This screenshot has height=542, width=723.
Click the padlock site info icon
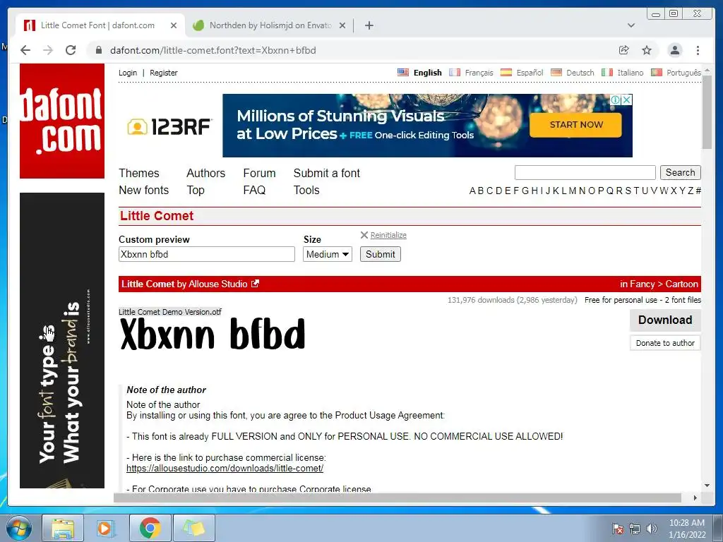99,50
